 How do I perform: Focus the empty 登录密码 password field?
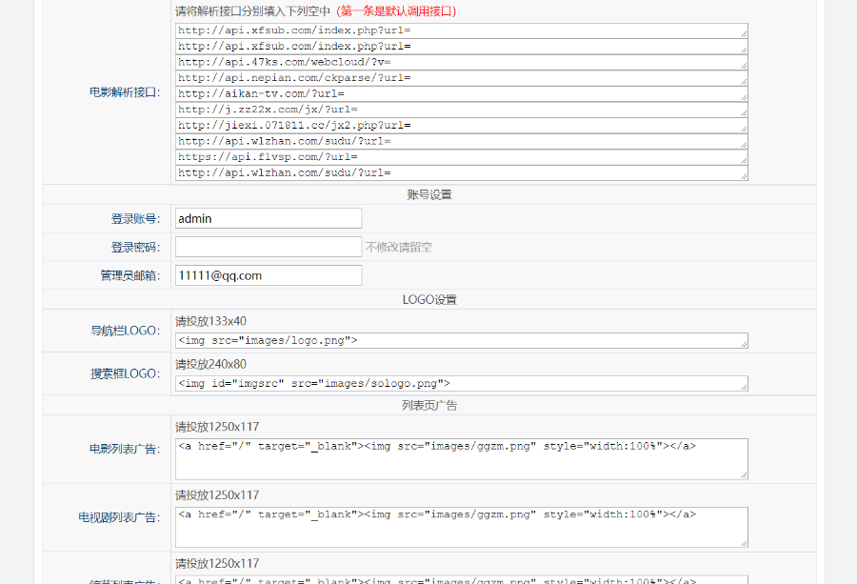tap(269, 247)
